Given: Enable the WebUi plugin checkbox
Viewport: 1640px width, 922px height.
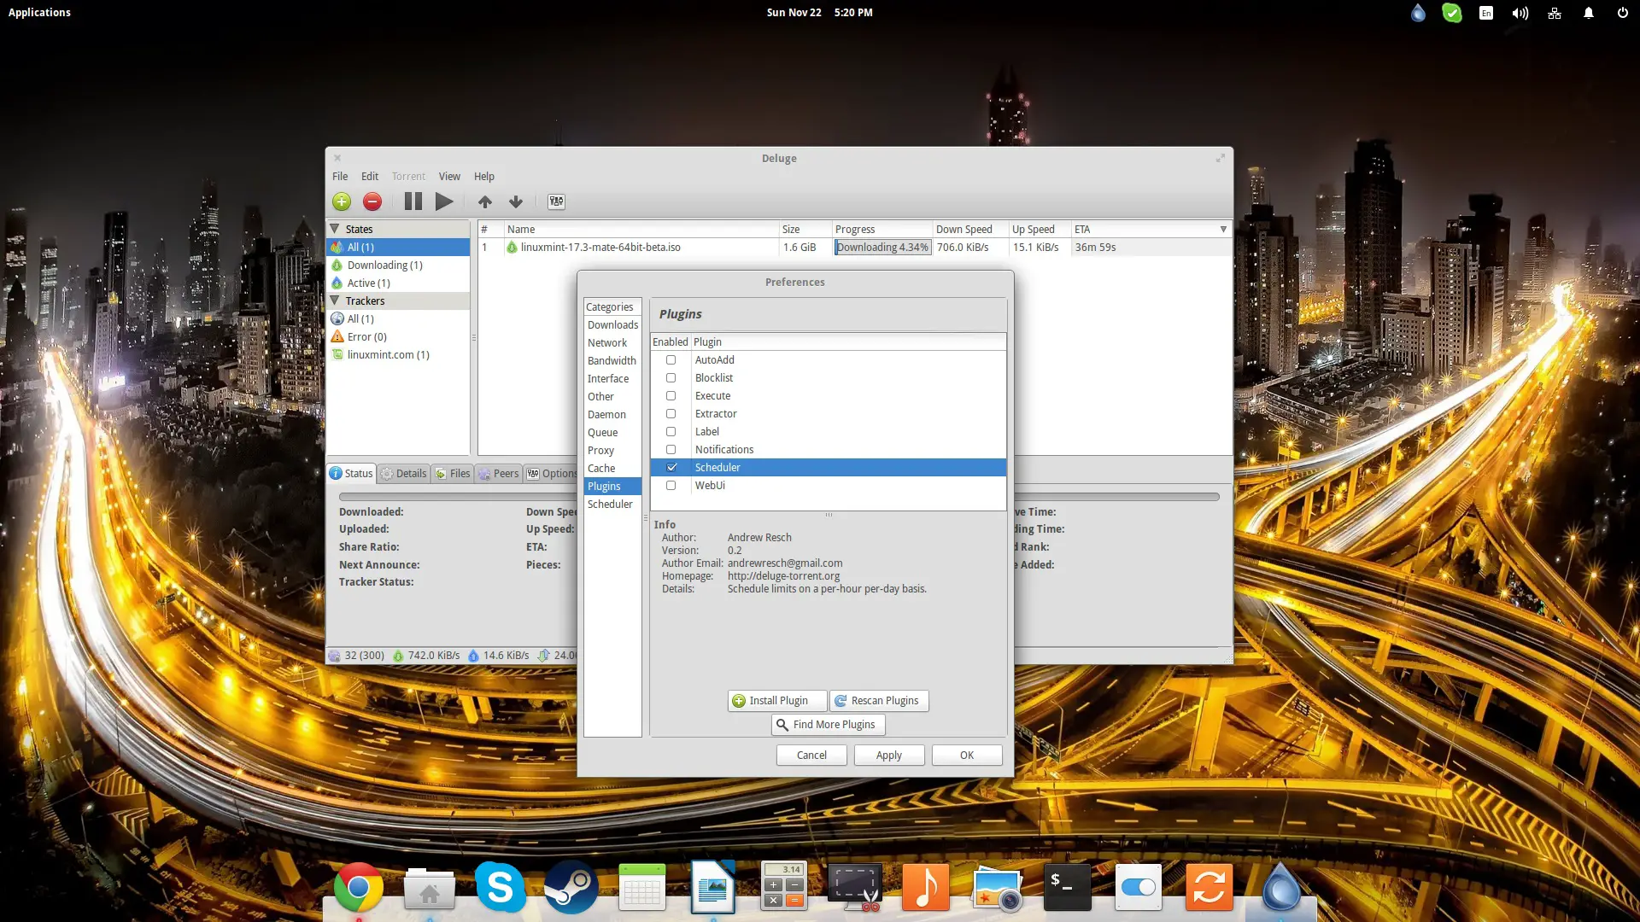Looking at the screenshot, I should tap(671, 485).
